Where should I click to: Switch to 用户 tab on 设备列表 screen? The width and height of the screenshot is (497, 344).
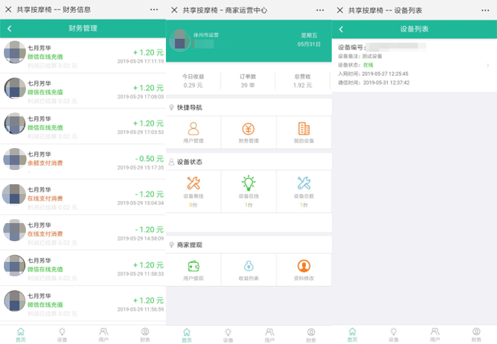(x=435, y=334)
